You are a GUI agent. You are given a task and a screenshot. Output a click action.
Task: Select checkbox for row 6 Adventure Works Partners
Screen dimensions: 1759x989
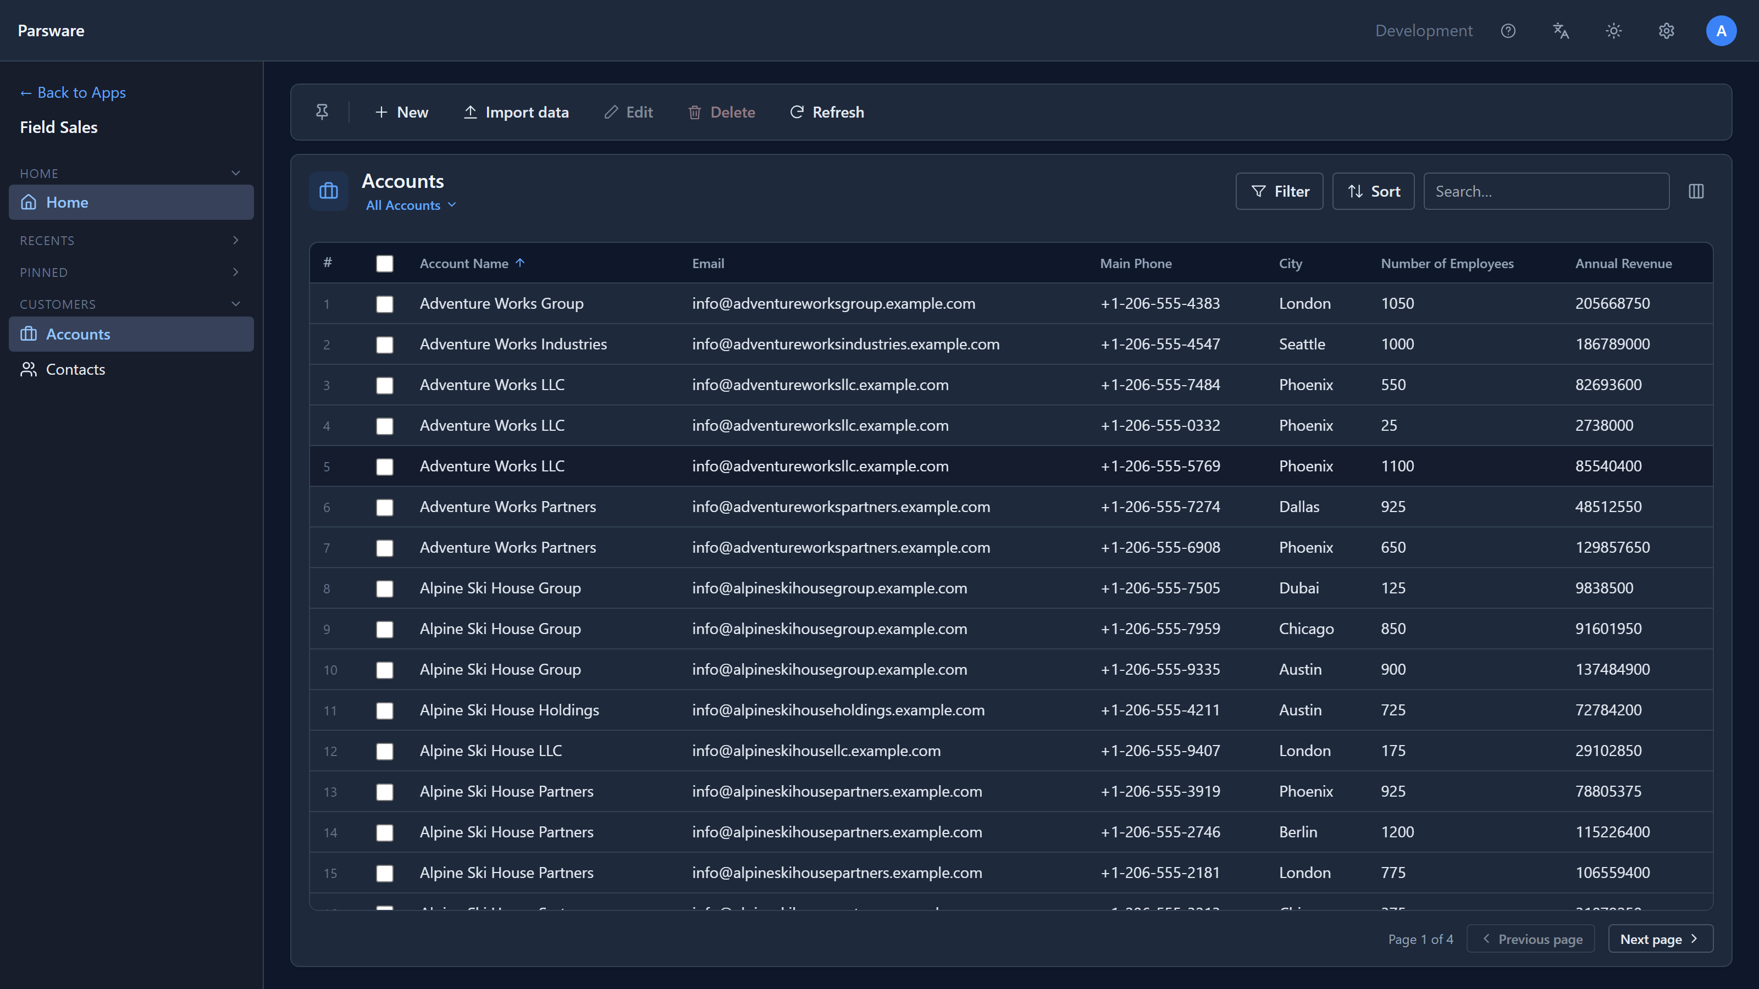point(384,507)
